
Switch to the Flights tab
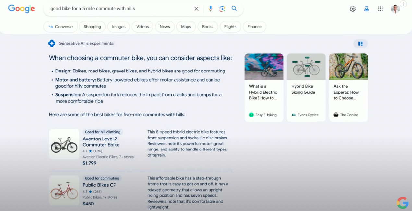pos(230,27)
